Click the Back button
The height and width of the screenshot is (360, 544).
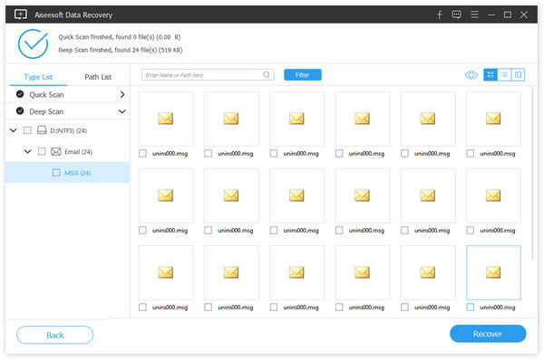[x=54, y=335]
